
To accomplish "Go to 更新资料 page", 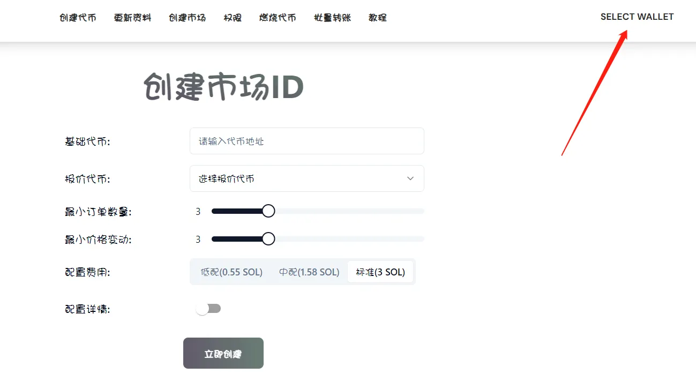I will [133, 18].
